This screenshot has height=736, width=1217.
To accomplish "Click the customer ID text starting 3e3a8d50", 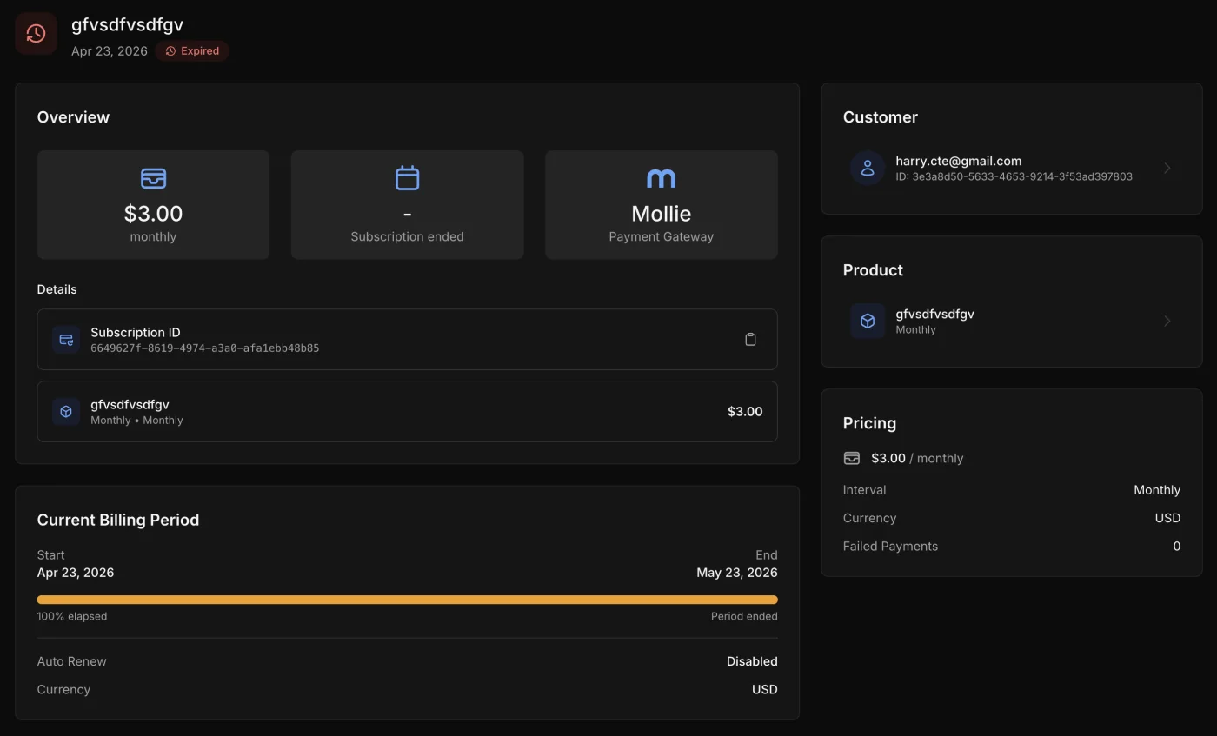I will tap(1014, 176).
